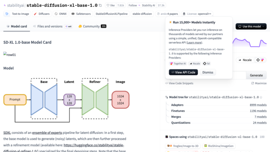Copy the model name with the copy icon
Screen dimensions: 270x152
tap(100, 5)
